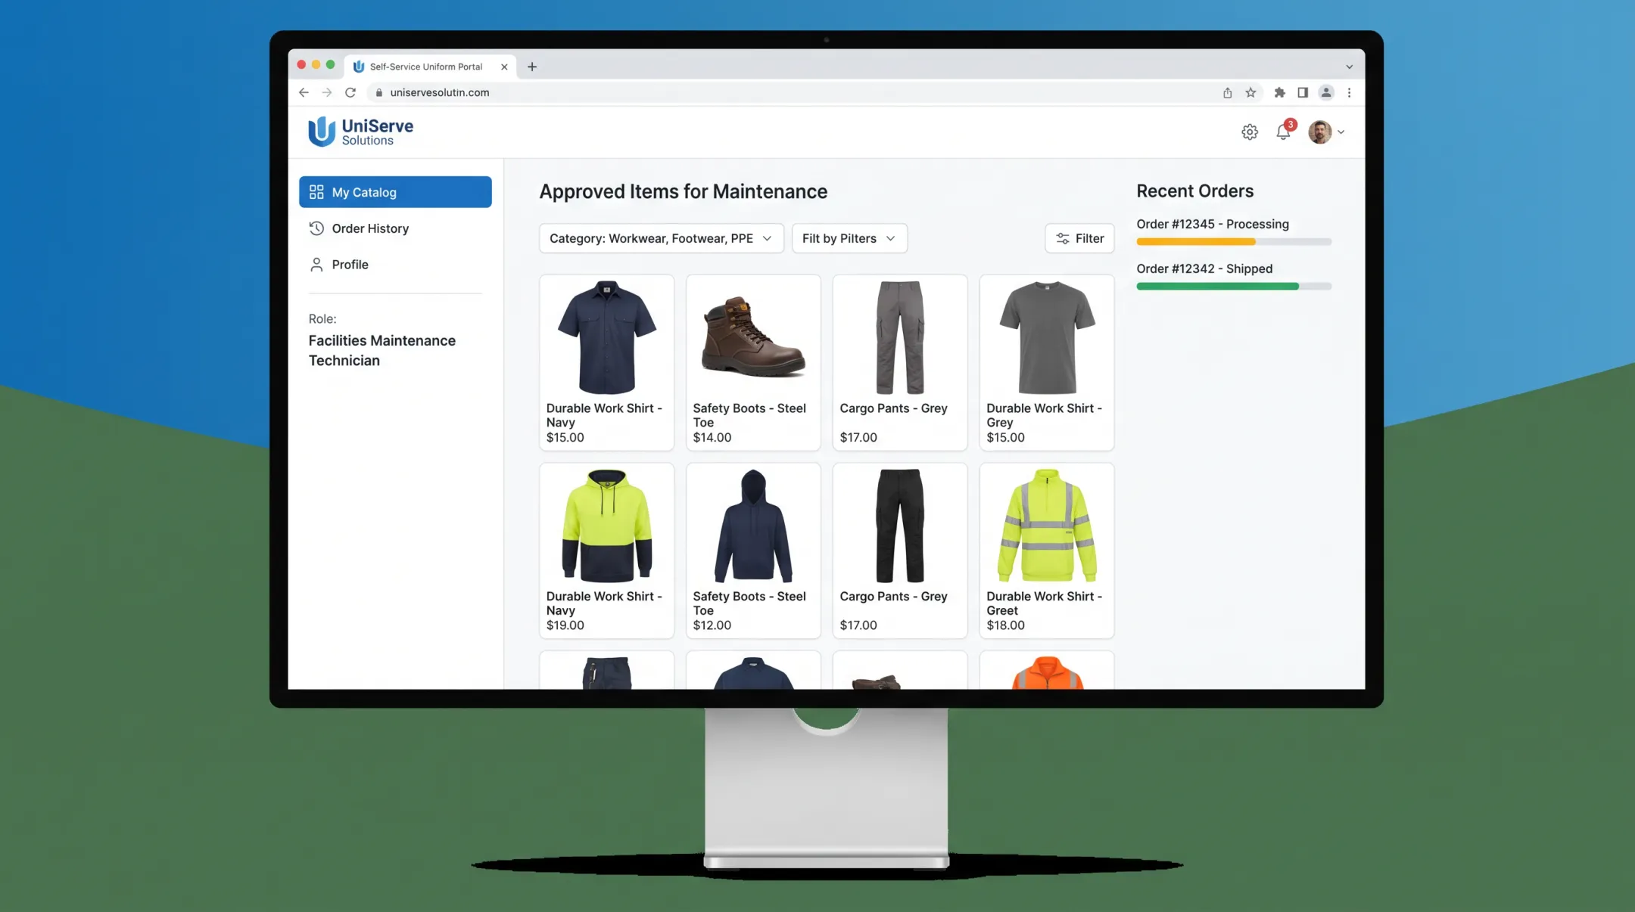1635x912 pixels.
Task: Click the share icon in address bar
Action: point(1227,92)
